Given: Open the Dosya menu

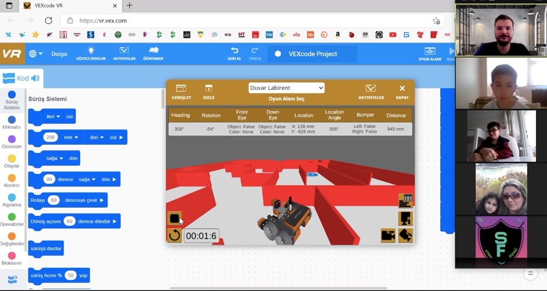Looking at the screenshot, I should [59, 54].
